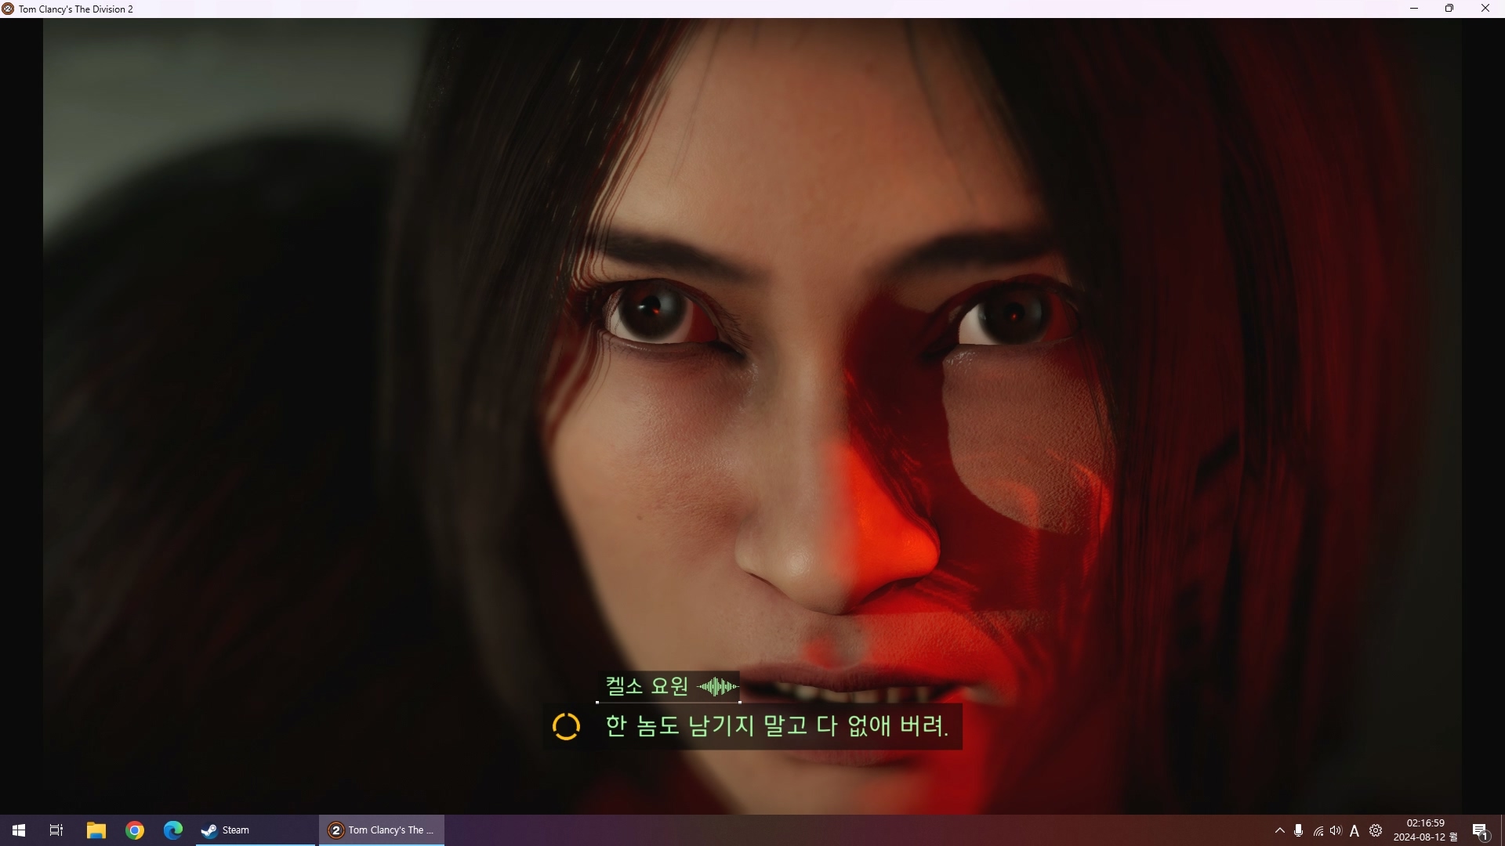
Task: Click the gear settings icon in the tray
Action: point(1376,830)
